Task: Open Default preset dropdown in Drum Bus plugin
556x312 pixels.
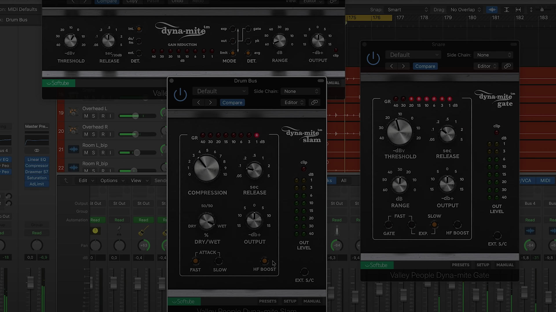Action: point(221,91)
